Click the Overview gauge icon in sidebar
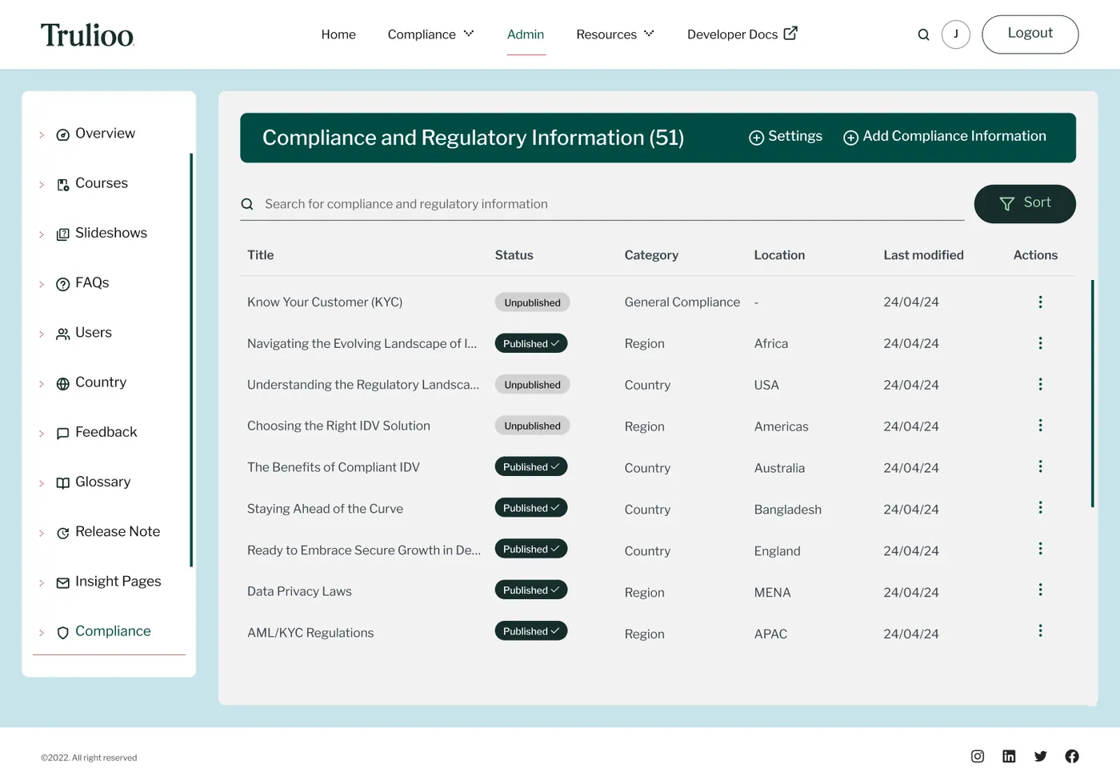This screenshot has width=1120, height=784. coord(62,134)
